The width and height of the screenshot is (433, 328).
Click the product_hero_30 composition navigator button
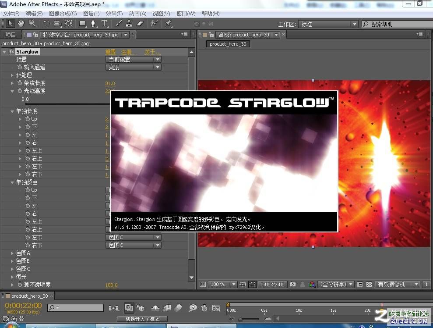pyautogui.click(x=228, y=44)
